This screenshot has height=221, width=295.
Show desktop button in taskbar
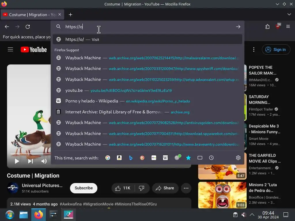(x=286, y=215)
